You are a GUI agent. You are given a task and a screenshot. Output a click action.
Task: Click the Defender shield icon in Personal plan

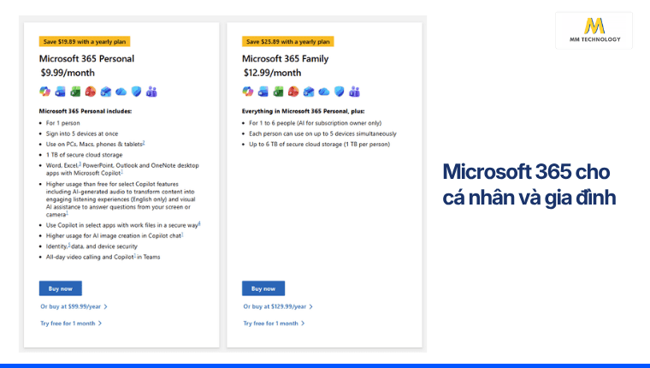click(x=136, y=92)
